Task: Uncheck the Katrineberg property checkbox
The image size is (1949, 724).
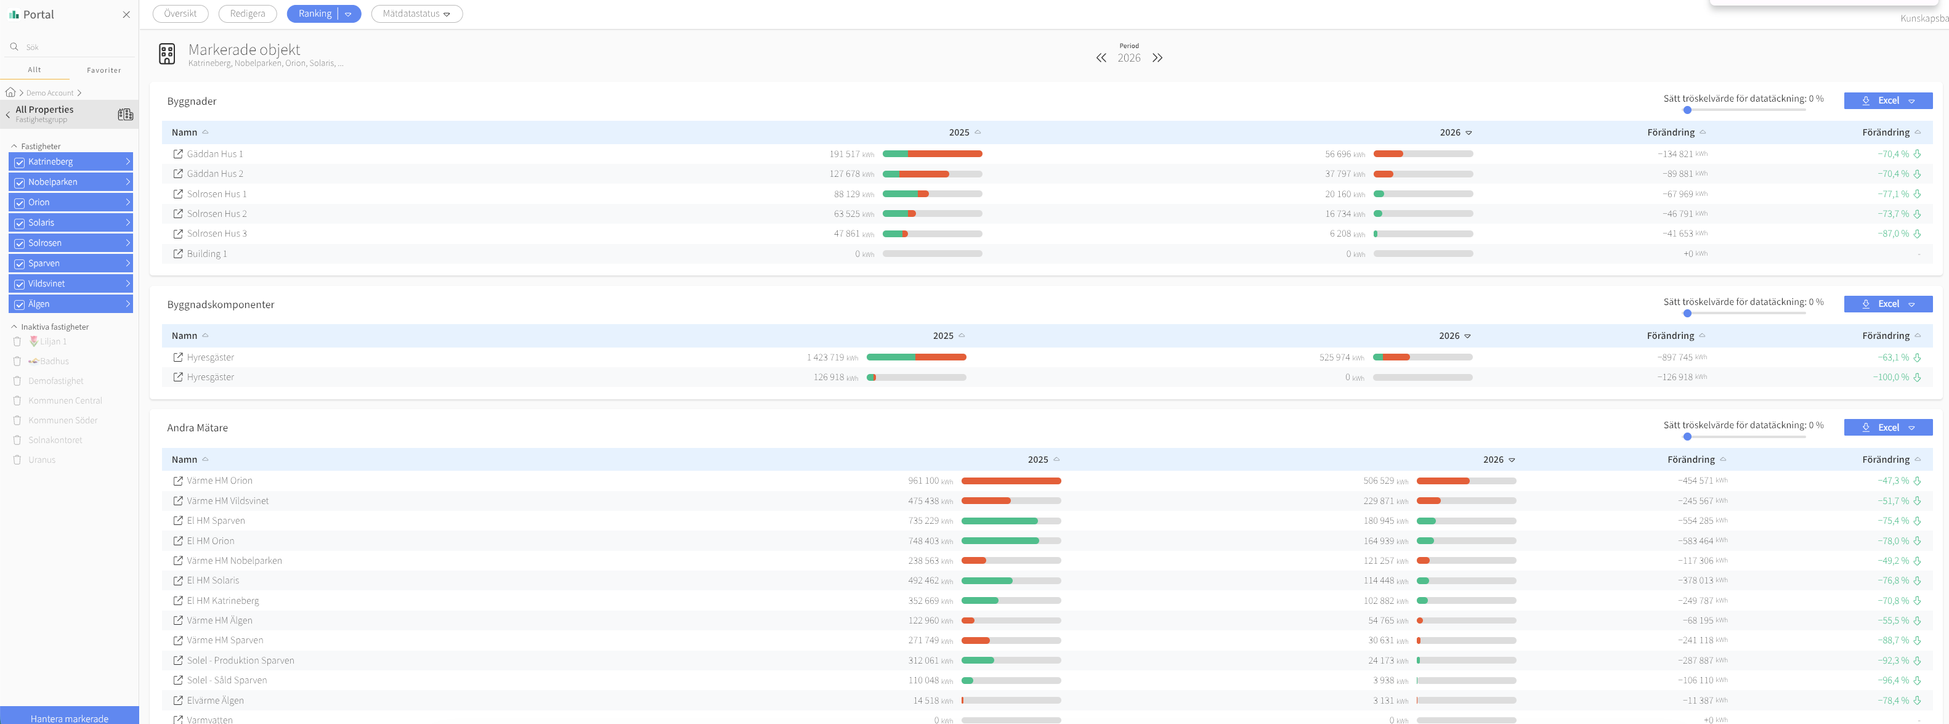Action: click(x=20, y=162)
